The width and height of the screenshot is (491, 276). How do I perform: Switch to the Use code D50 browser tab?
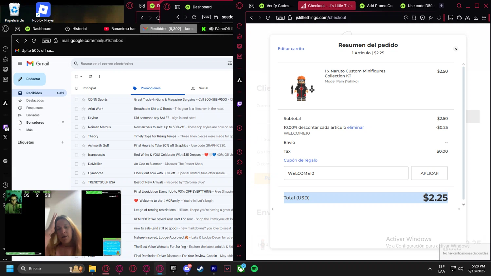point(417,6)
